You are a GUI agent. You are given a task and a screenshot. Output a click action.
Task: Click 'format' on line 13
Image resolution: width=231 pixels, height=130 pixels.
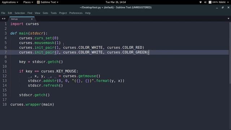pos(103,81)
